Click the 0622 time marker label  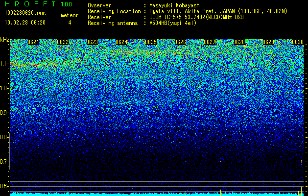click(x=63, y=42)
